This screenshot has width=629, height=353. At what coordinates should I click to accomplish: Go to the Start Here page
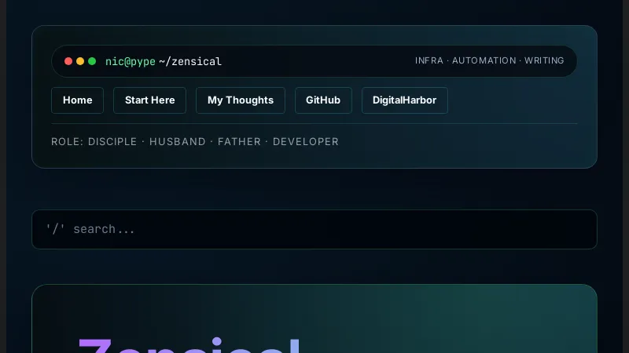(149, 100)
